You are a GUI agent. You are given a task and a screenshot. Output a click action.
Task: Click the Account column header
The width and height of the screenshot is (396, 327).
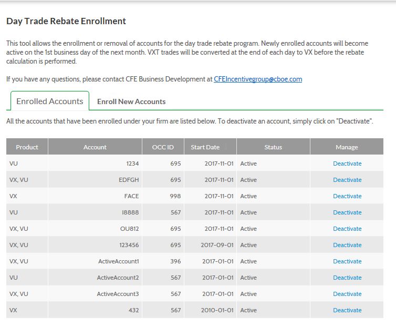click(x=95, y=147)
